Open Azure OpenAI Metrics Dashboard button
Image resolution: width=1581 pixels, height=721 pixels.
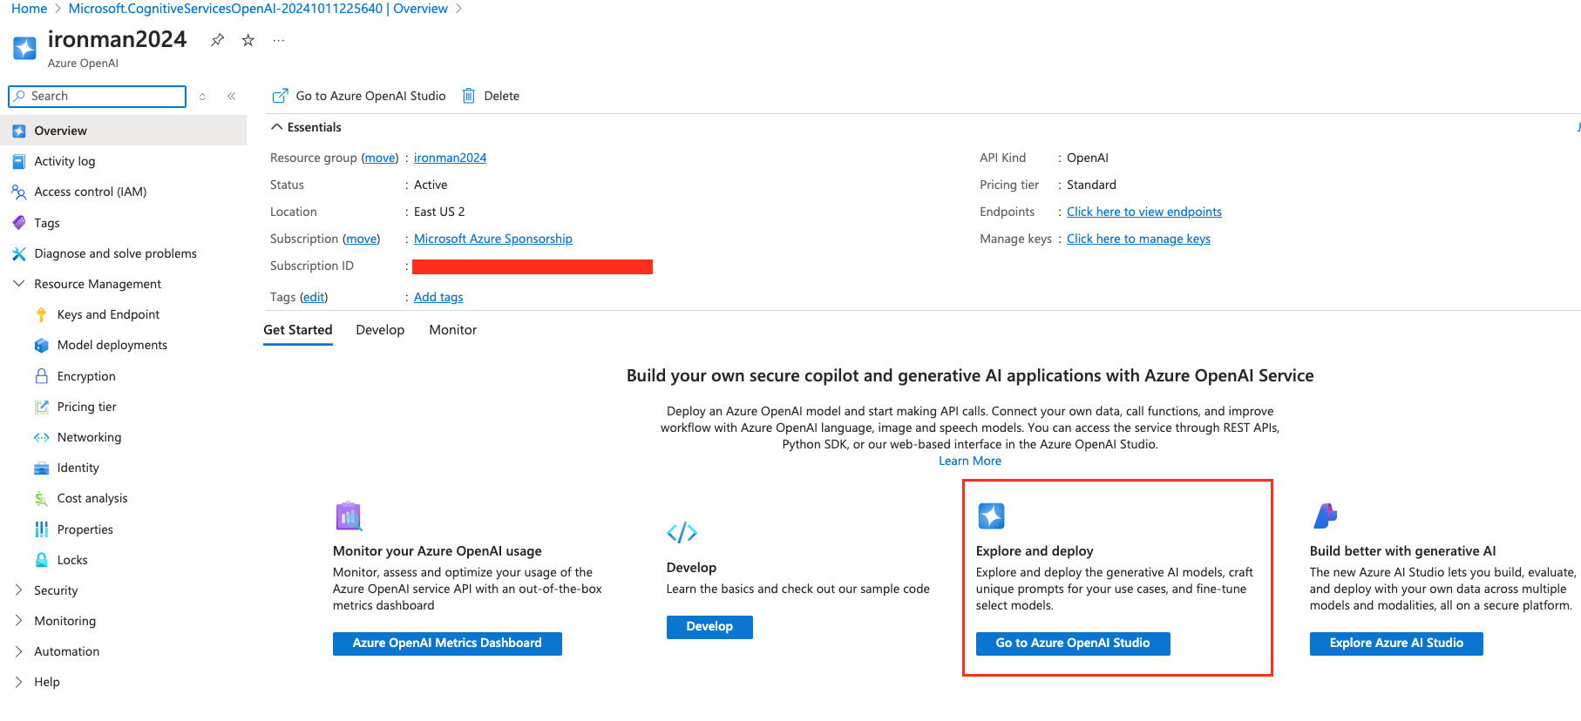[x=447, y=644]
